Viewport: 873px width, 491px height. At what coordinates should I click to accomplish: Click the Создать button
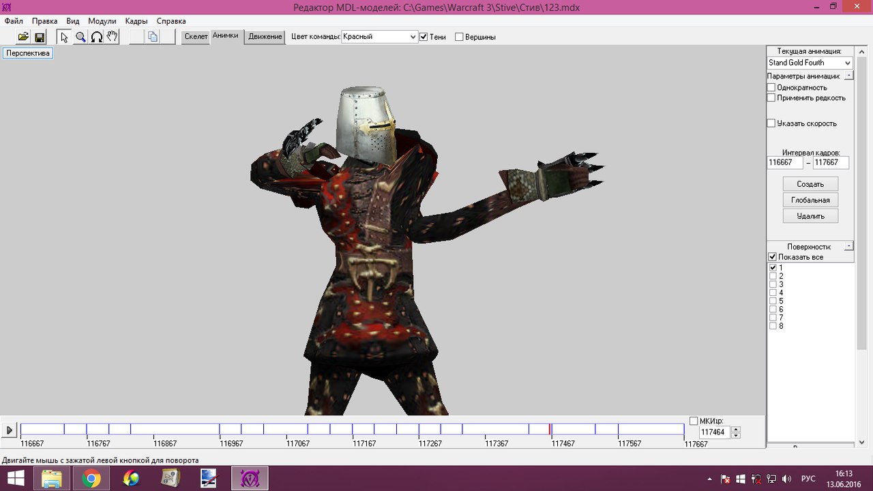810,184
